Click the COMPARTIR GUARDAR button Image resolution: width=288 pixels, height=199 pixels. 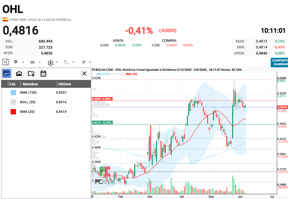[x=279, y=63]
